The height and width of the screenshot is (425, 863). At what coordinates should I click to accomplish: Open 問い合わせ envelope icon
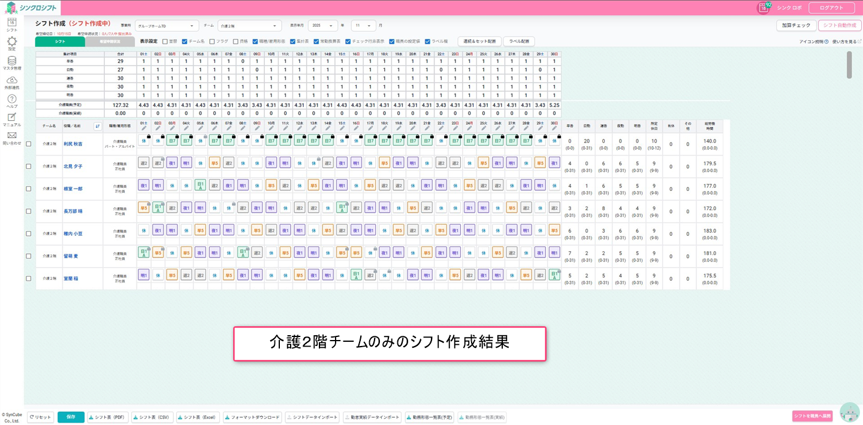pos(11,136)
